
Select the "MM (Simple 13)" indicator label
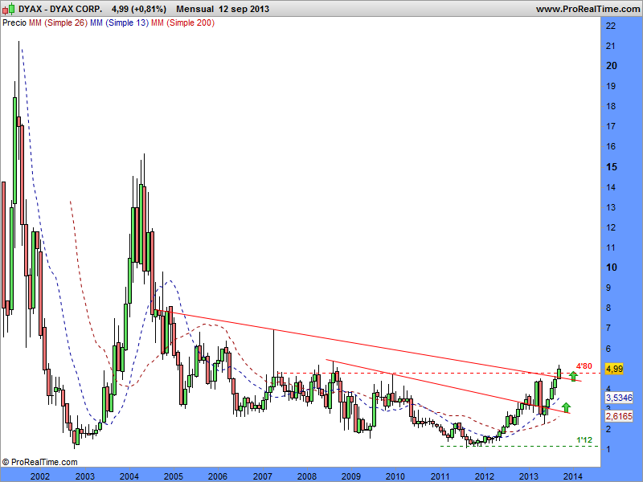(119, 23)
